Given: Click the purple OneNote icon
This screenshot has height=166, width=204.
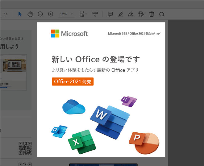Looking at the screenshot, I should click(x=129, y=101).
